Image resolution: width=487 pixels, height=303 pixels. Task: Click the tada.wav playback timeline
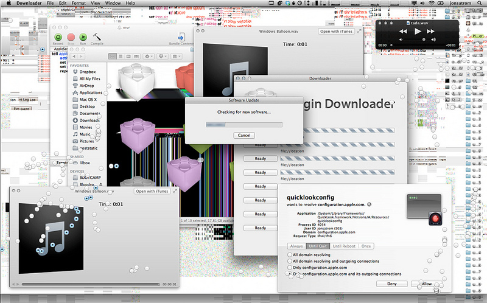[x=417, y=45]
